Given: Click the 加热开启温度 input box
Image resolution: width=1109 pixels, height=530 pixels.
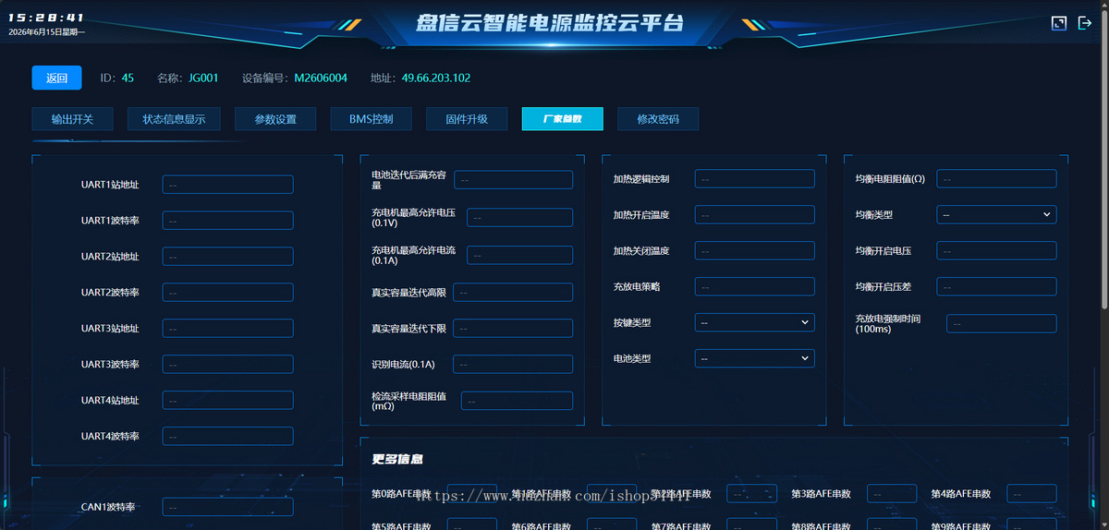Looking at the screenshot, I should (x=754, y=215).
